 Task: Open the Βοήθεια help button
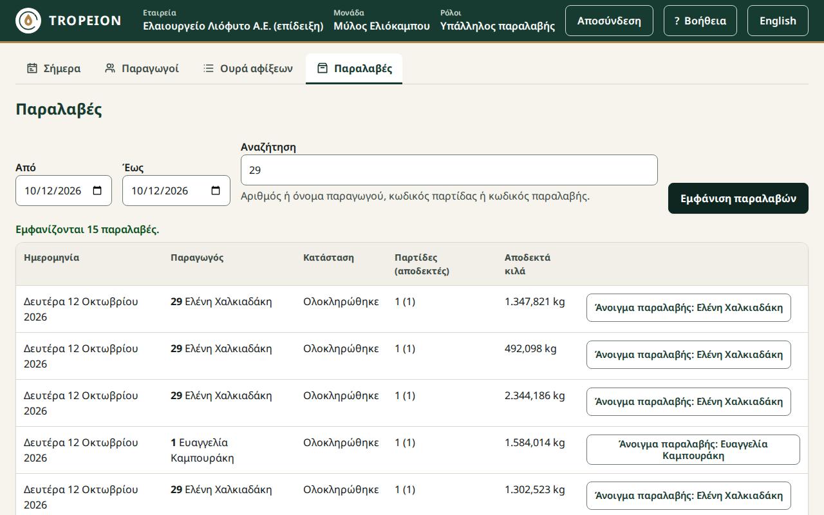(700, 21)
